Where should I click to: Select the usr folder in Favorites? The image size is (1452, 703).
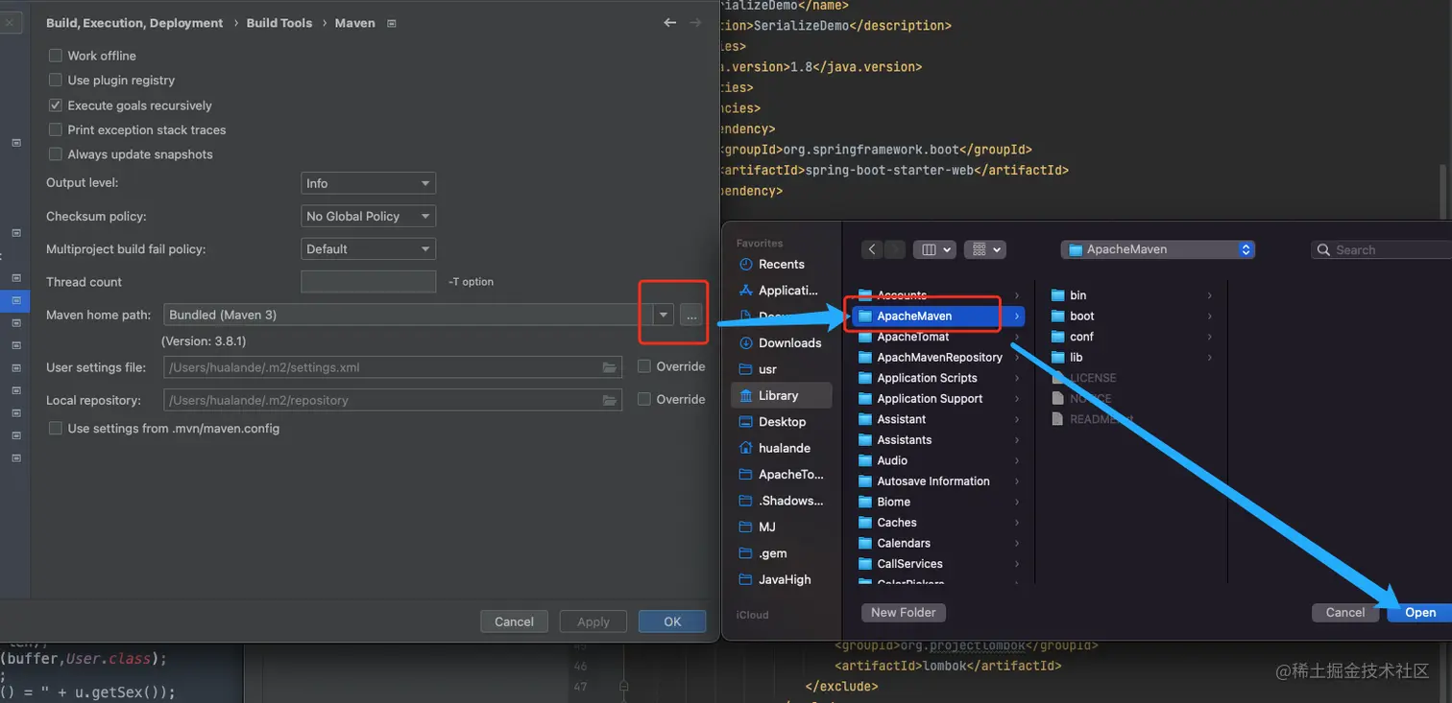pos(758,369)
